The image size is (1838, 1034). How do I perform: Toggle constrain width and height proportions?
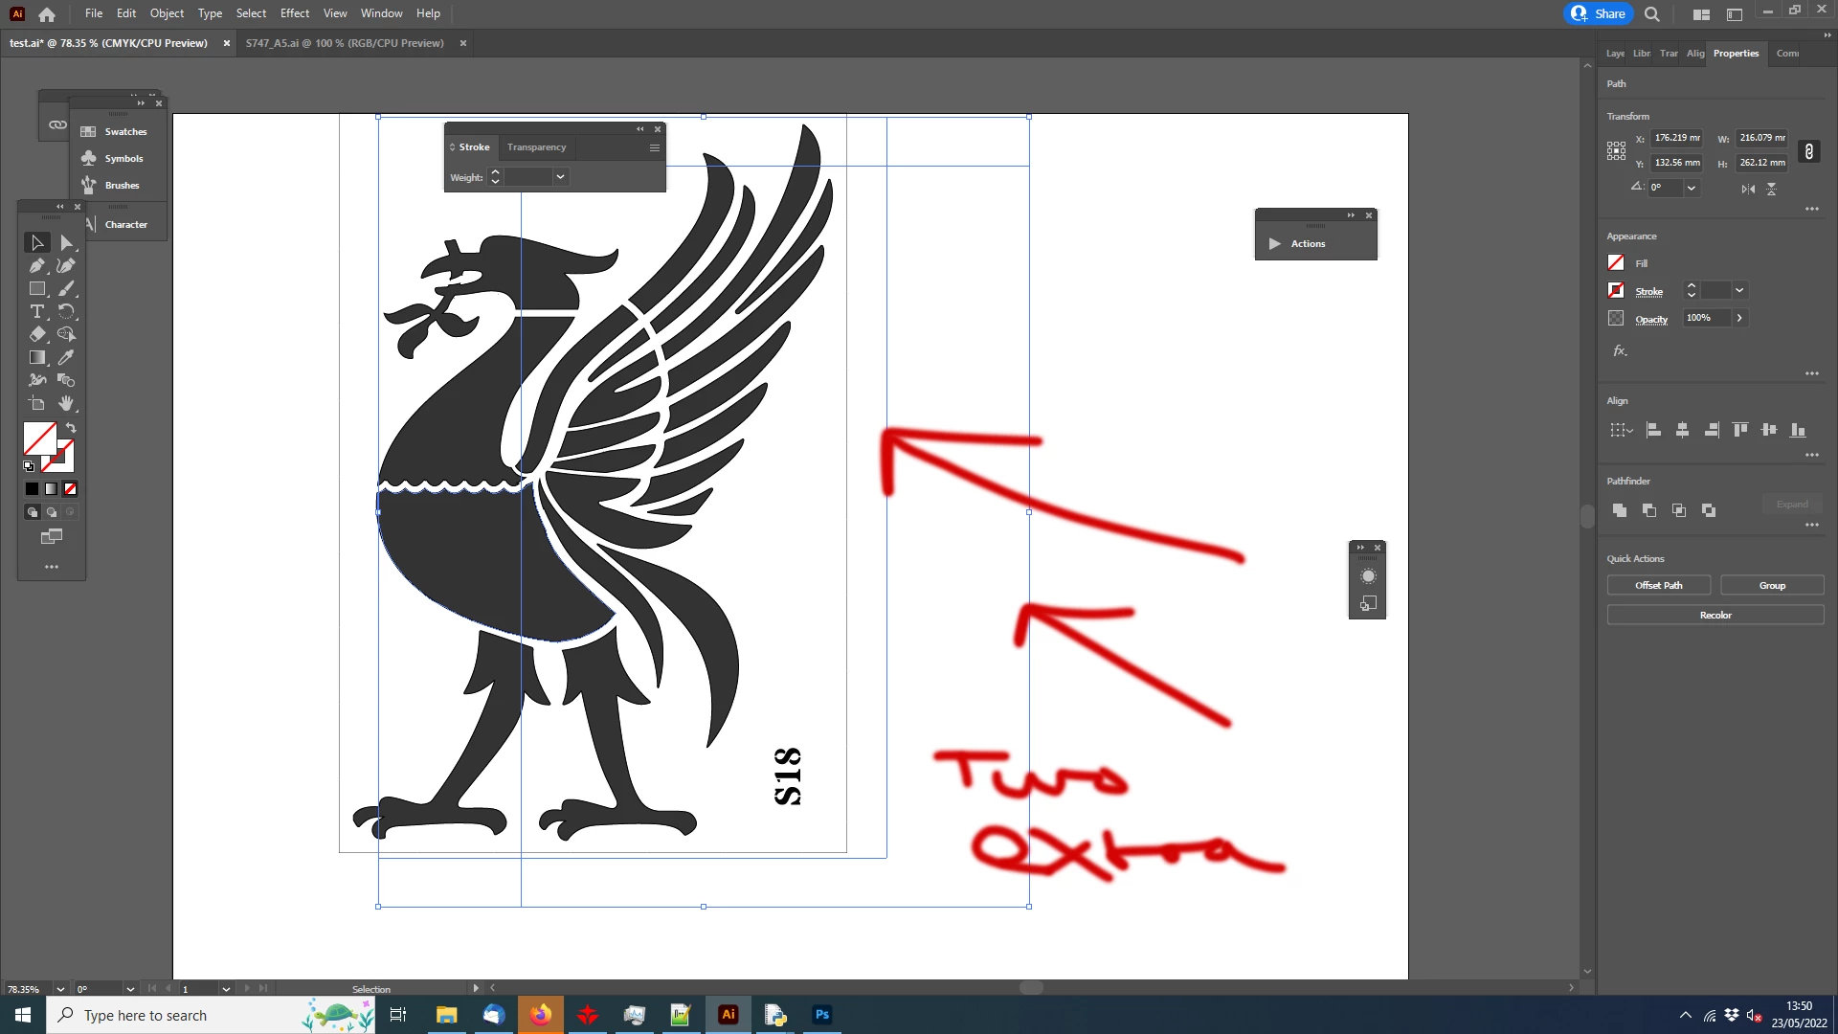(x=1808, y=151)
